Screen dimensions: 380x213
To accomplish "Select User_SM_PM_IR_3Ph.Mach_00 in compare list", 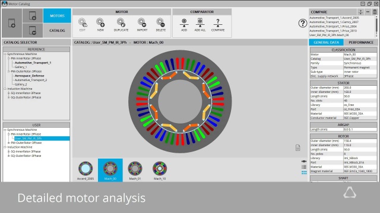I will pyautogui.click(x=329, y=35).
